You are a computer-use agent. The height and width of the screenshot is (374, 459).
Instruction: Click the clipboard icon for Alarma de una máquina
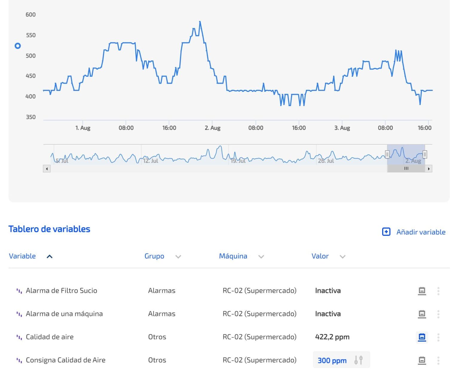[421, 314]
